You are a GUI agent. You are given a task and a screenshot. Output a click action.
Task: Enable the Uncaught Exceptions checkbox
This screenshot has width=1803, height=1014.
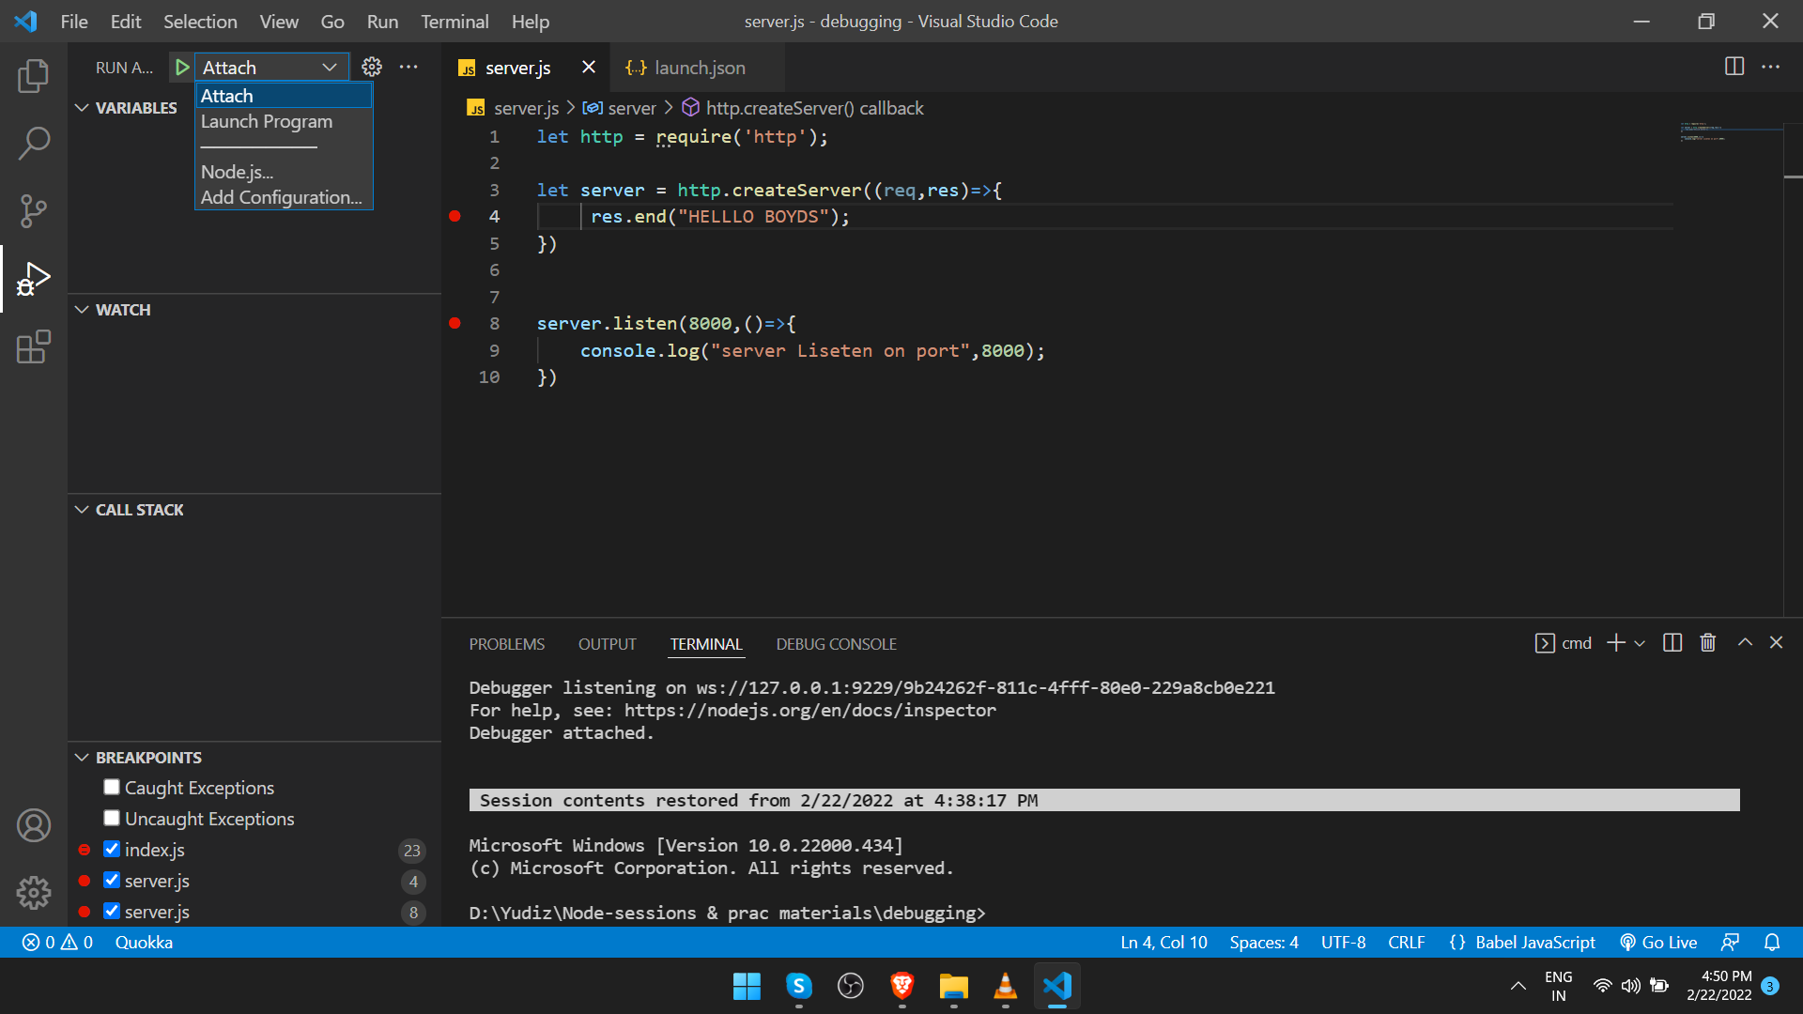(x=112, y=819)
